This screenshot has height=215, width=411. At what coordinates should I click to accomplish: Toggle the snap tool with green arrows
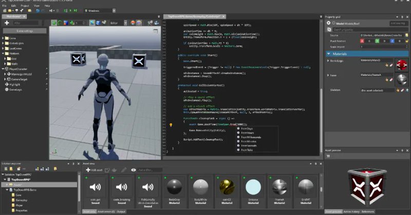tap(72, 23)
